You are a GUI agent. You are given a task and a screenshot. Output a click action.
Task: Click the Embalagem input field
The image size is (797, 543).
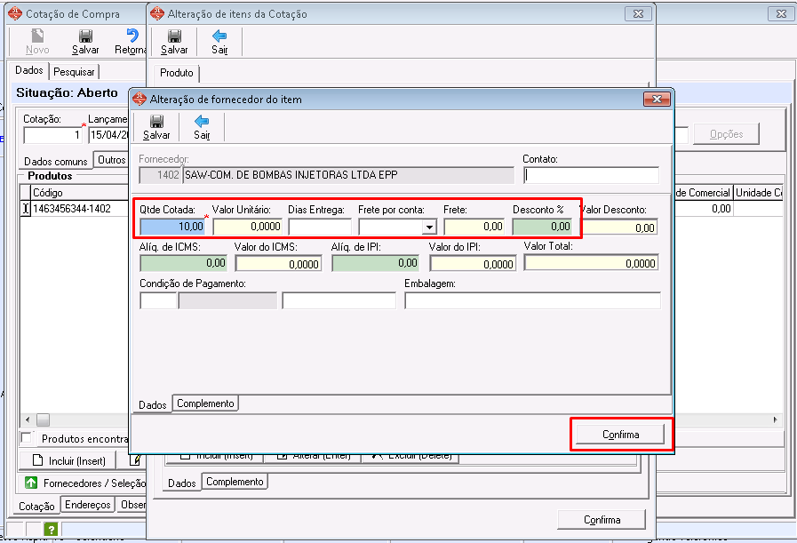point(533,300)
